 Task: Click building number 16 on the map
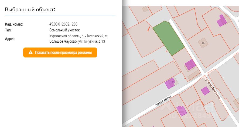[203, 43]
